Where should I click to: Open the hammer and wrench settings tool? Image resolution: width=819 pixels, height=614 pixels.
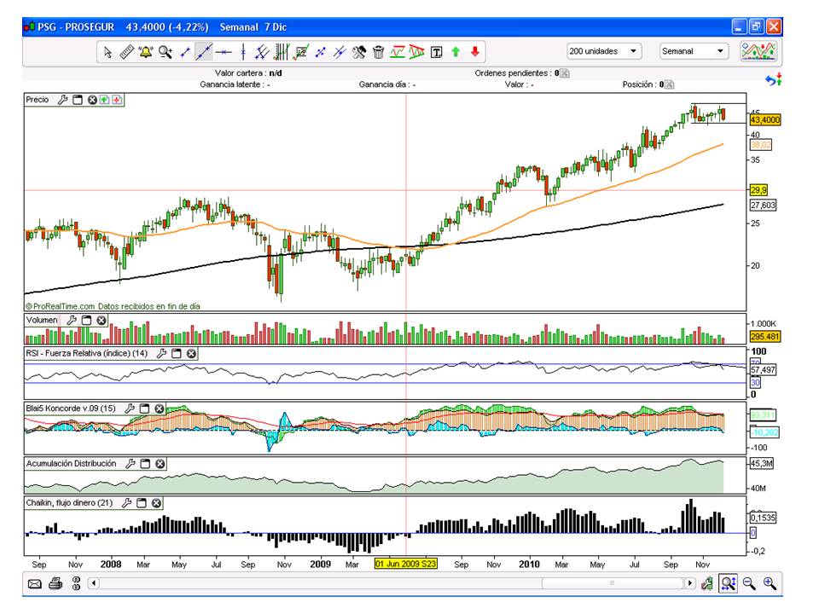click(359, 52)
